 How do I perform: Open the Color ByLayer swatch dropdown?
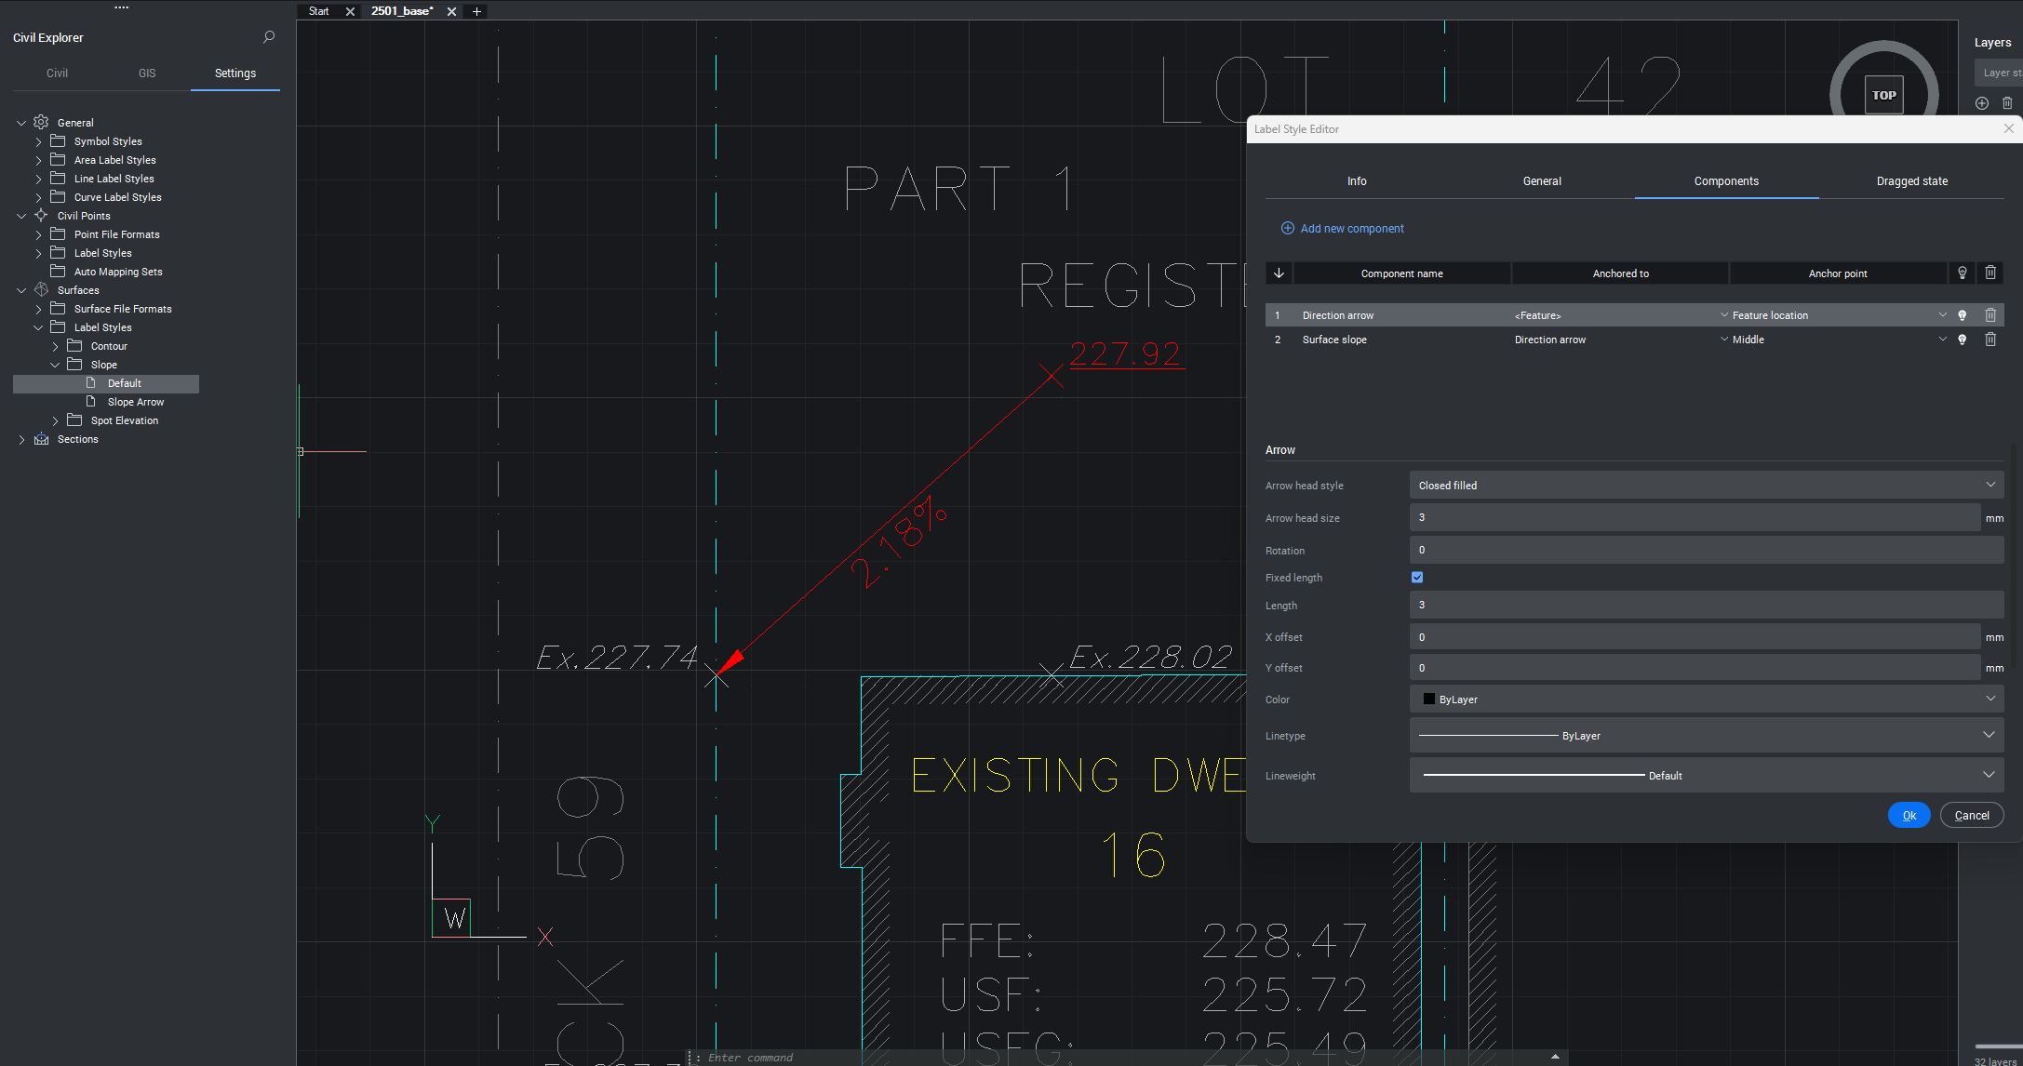pos(1706,700)
